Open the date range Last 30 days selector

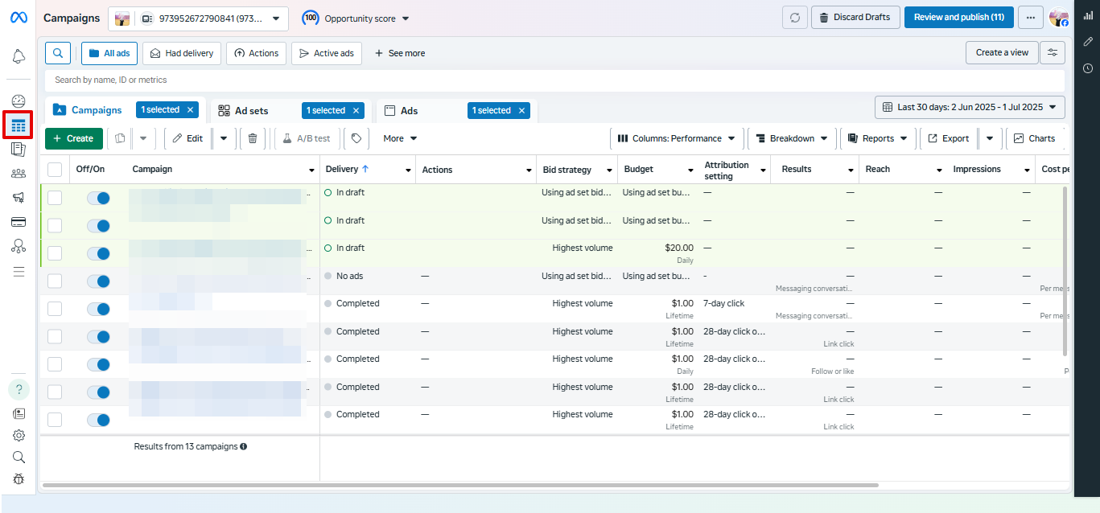(x=969, y=107)
